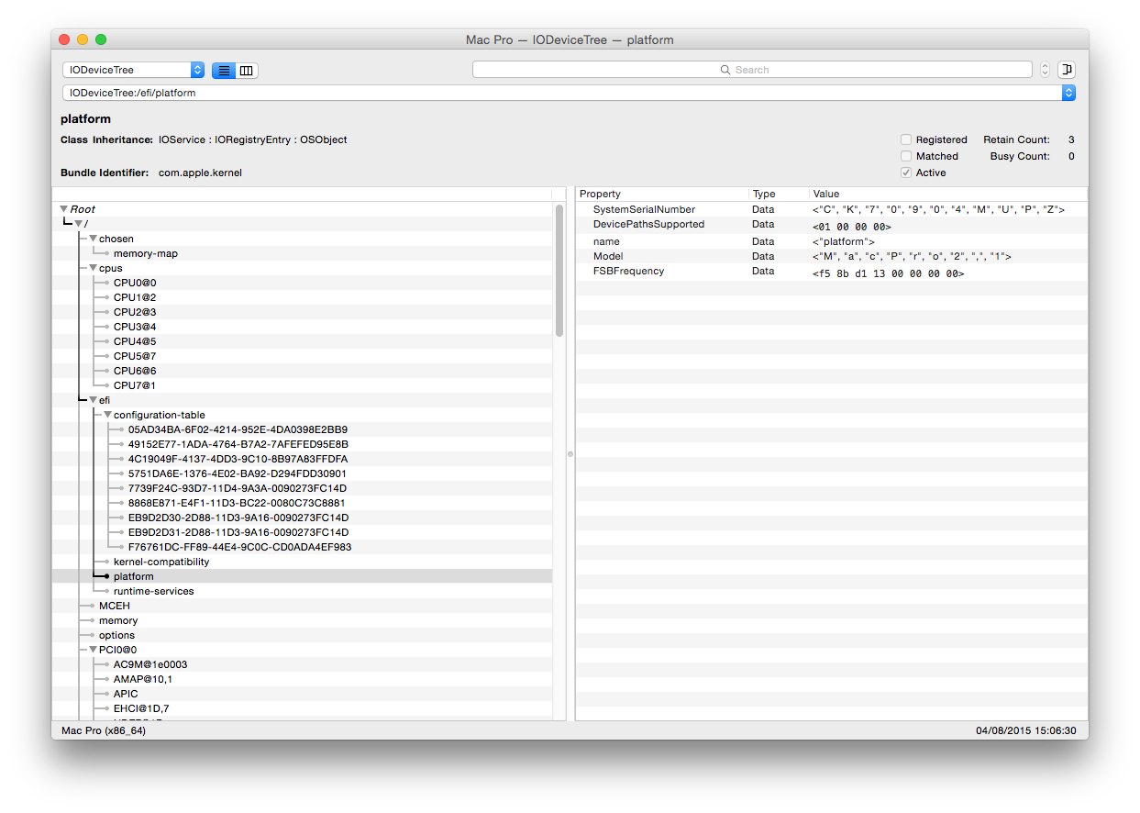Select the options node
1140x813 pixels.
click(116, 635)
